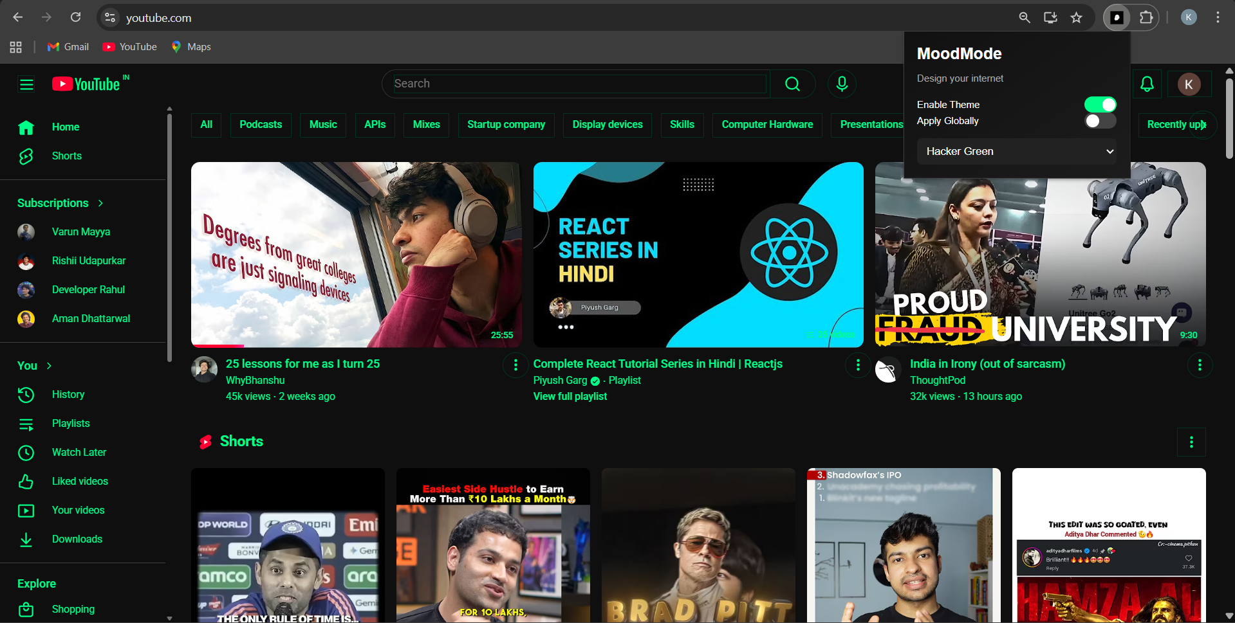Reload the page
1235x623 pixels.
(75, 17)
